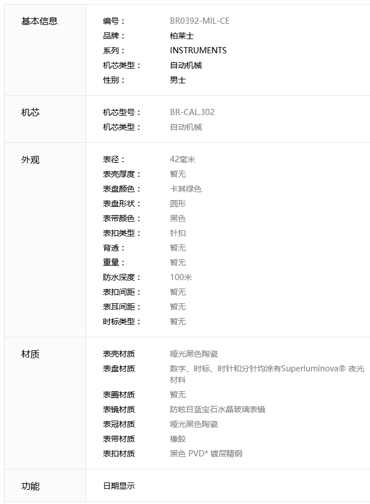Click the 表盘颜色: label
This screenshot has height=504, width=370.
coord(122,189)
